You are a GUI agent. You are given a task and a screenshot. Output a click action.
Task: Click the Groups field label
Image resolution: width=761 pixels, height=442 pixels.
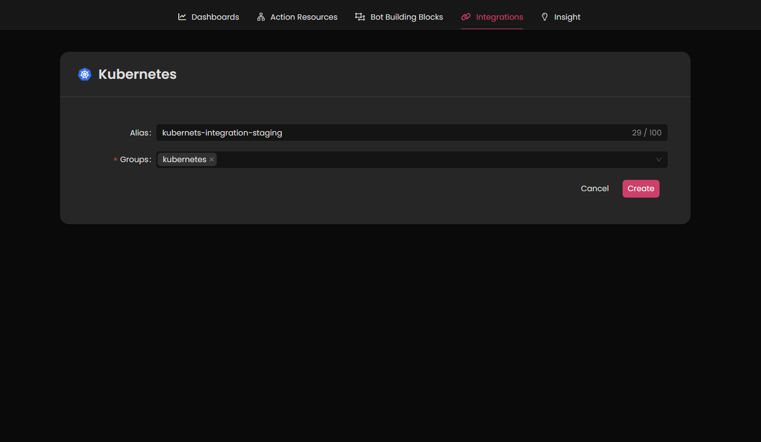135,160
